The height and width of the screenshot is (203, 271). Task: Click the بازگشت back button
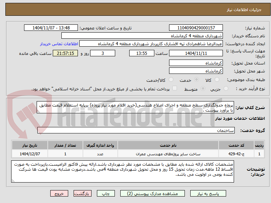[83, 194]
